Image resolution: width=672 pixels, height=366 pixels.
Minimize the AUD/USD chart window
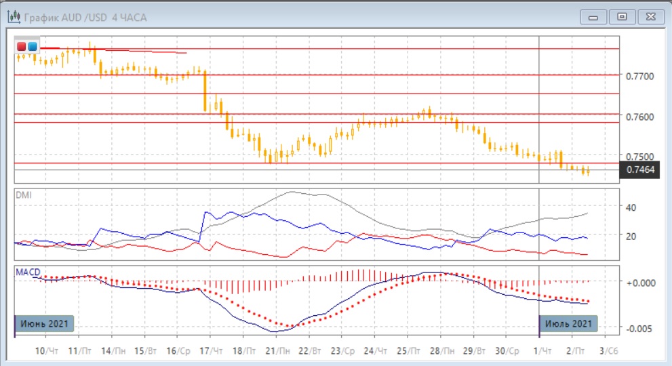[593, 17]
